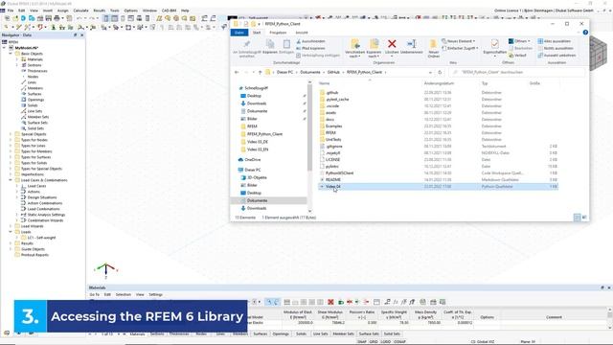Select the Video 04 Python file
The width and height of the screenshot is (613, 345).
click(439, 187)
